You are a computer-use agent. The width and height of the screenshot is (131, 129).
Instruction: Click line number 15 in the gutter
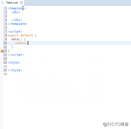(x=5, y=62)
